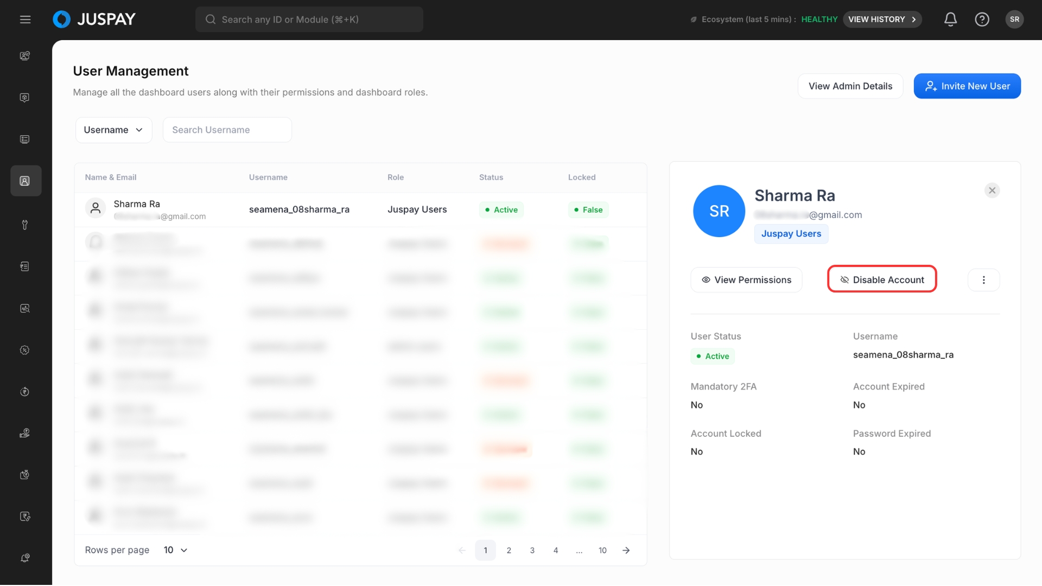
Task: Select the highlighted User Management sidebar icon
Action: [x=26, y=181]
